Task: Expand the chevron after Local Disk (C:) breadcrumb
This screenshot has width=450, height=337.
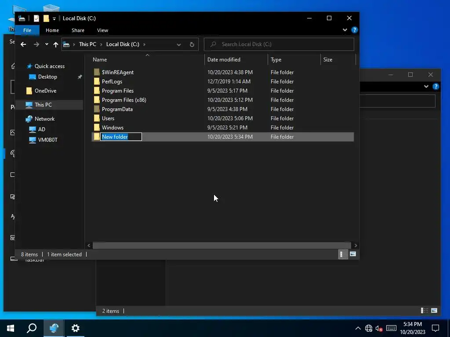Action: pos(144,44)
